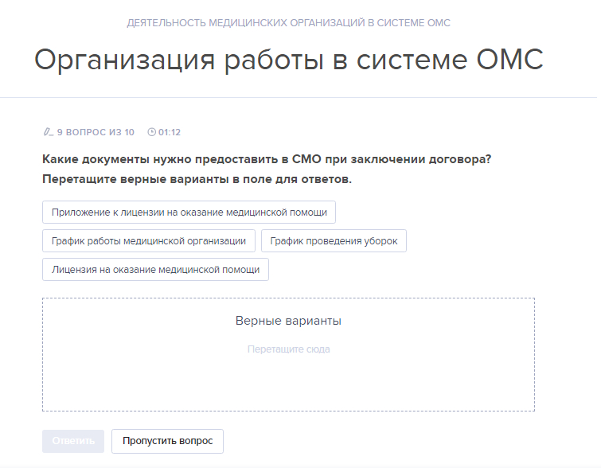Choose 'Лицензия на оказание медицинской помощи' option
This screenshot has width=601, height=468.
point(155,270)
